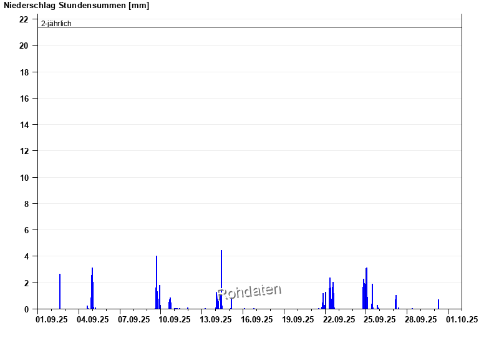Click the 04.09.25 date on the x-axis
499x343 pixels.
click(93, 319)
